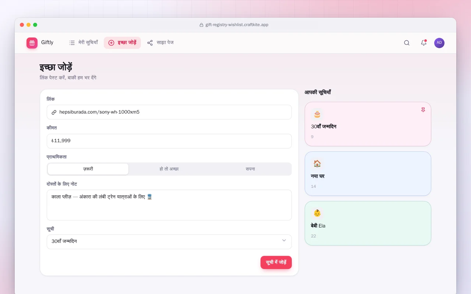The height and width of the screenshot is (294, 471).
Task: Open the सूची dropdown showing 30वाँ जन्मदिन
Action: (169, 241)
